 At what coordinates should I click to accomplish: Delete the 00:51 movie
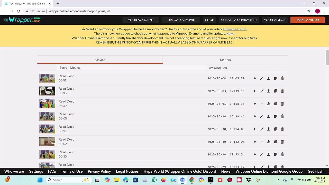coord(282,78)
